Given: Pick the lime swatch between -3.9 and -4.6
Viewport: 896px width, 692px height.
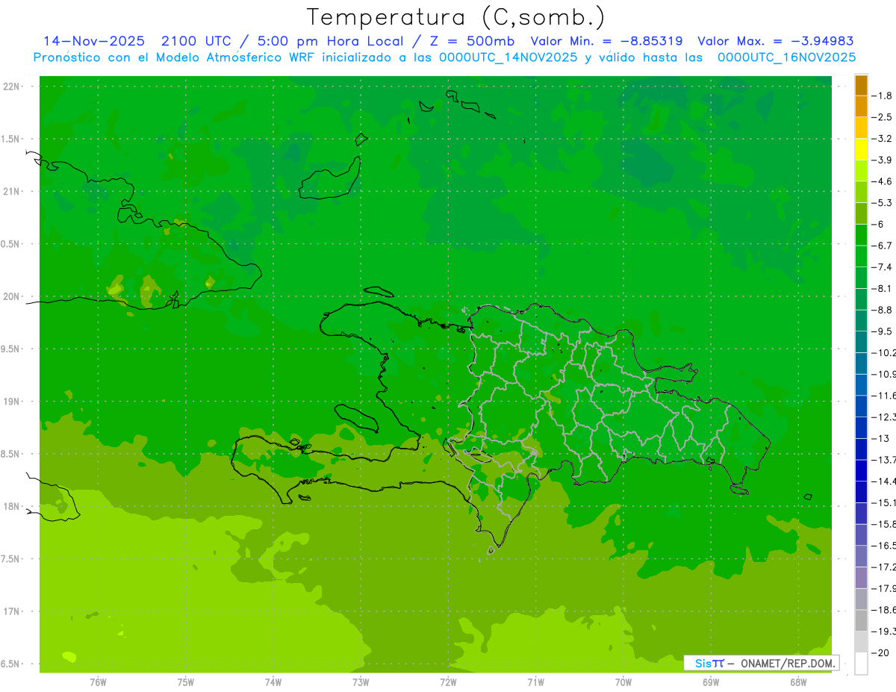Looking at the screenshot, I should click(x=862, y=170).
